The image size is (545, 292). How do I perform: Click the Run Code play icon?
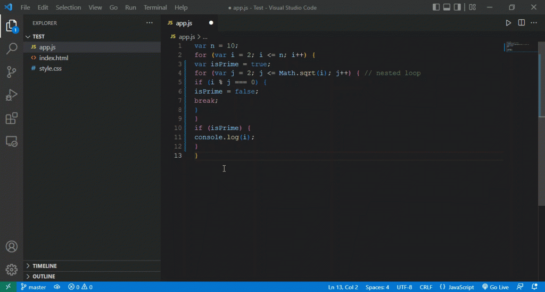(x=508, y=23)
